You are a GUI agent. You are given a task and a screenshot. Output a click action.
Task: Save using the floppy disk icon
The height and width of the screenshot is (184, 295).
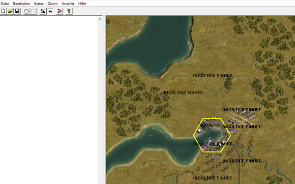pos(17,11)
